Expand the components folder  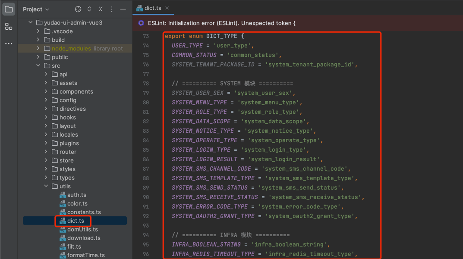click(x=46, y=91)
